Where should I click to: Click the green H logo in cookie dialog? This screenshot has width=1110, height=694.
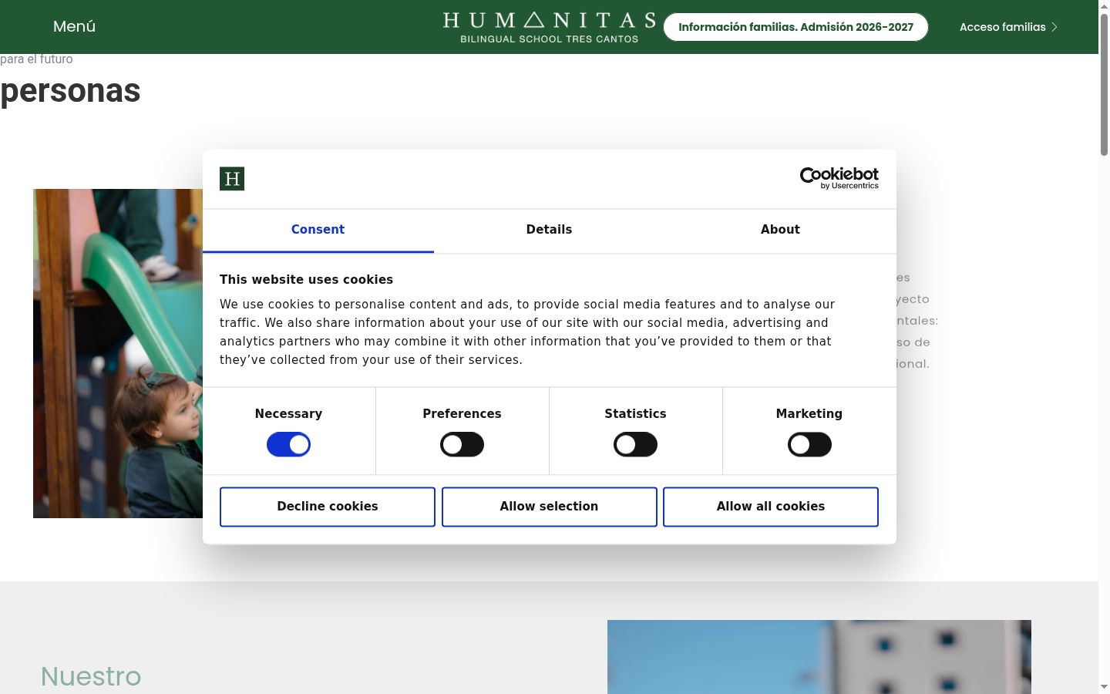tap(232, 179)
